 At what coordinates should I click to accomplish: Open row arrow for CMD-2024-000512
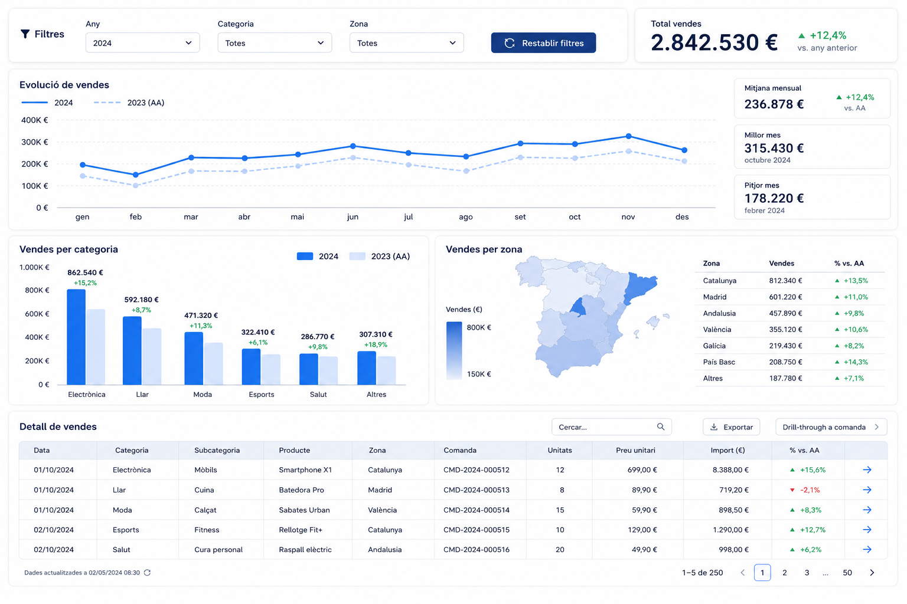click(867, 470)
